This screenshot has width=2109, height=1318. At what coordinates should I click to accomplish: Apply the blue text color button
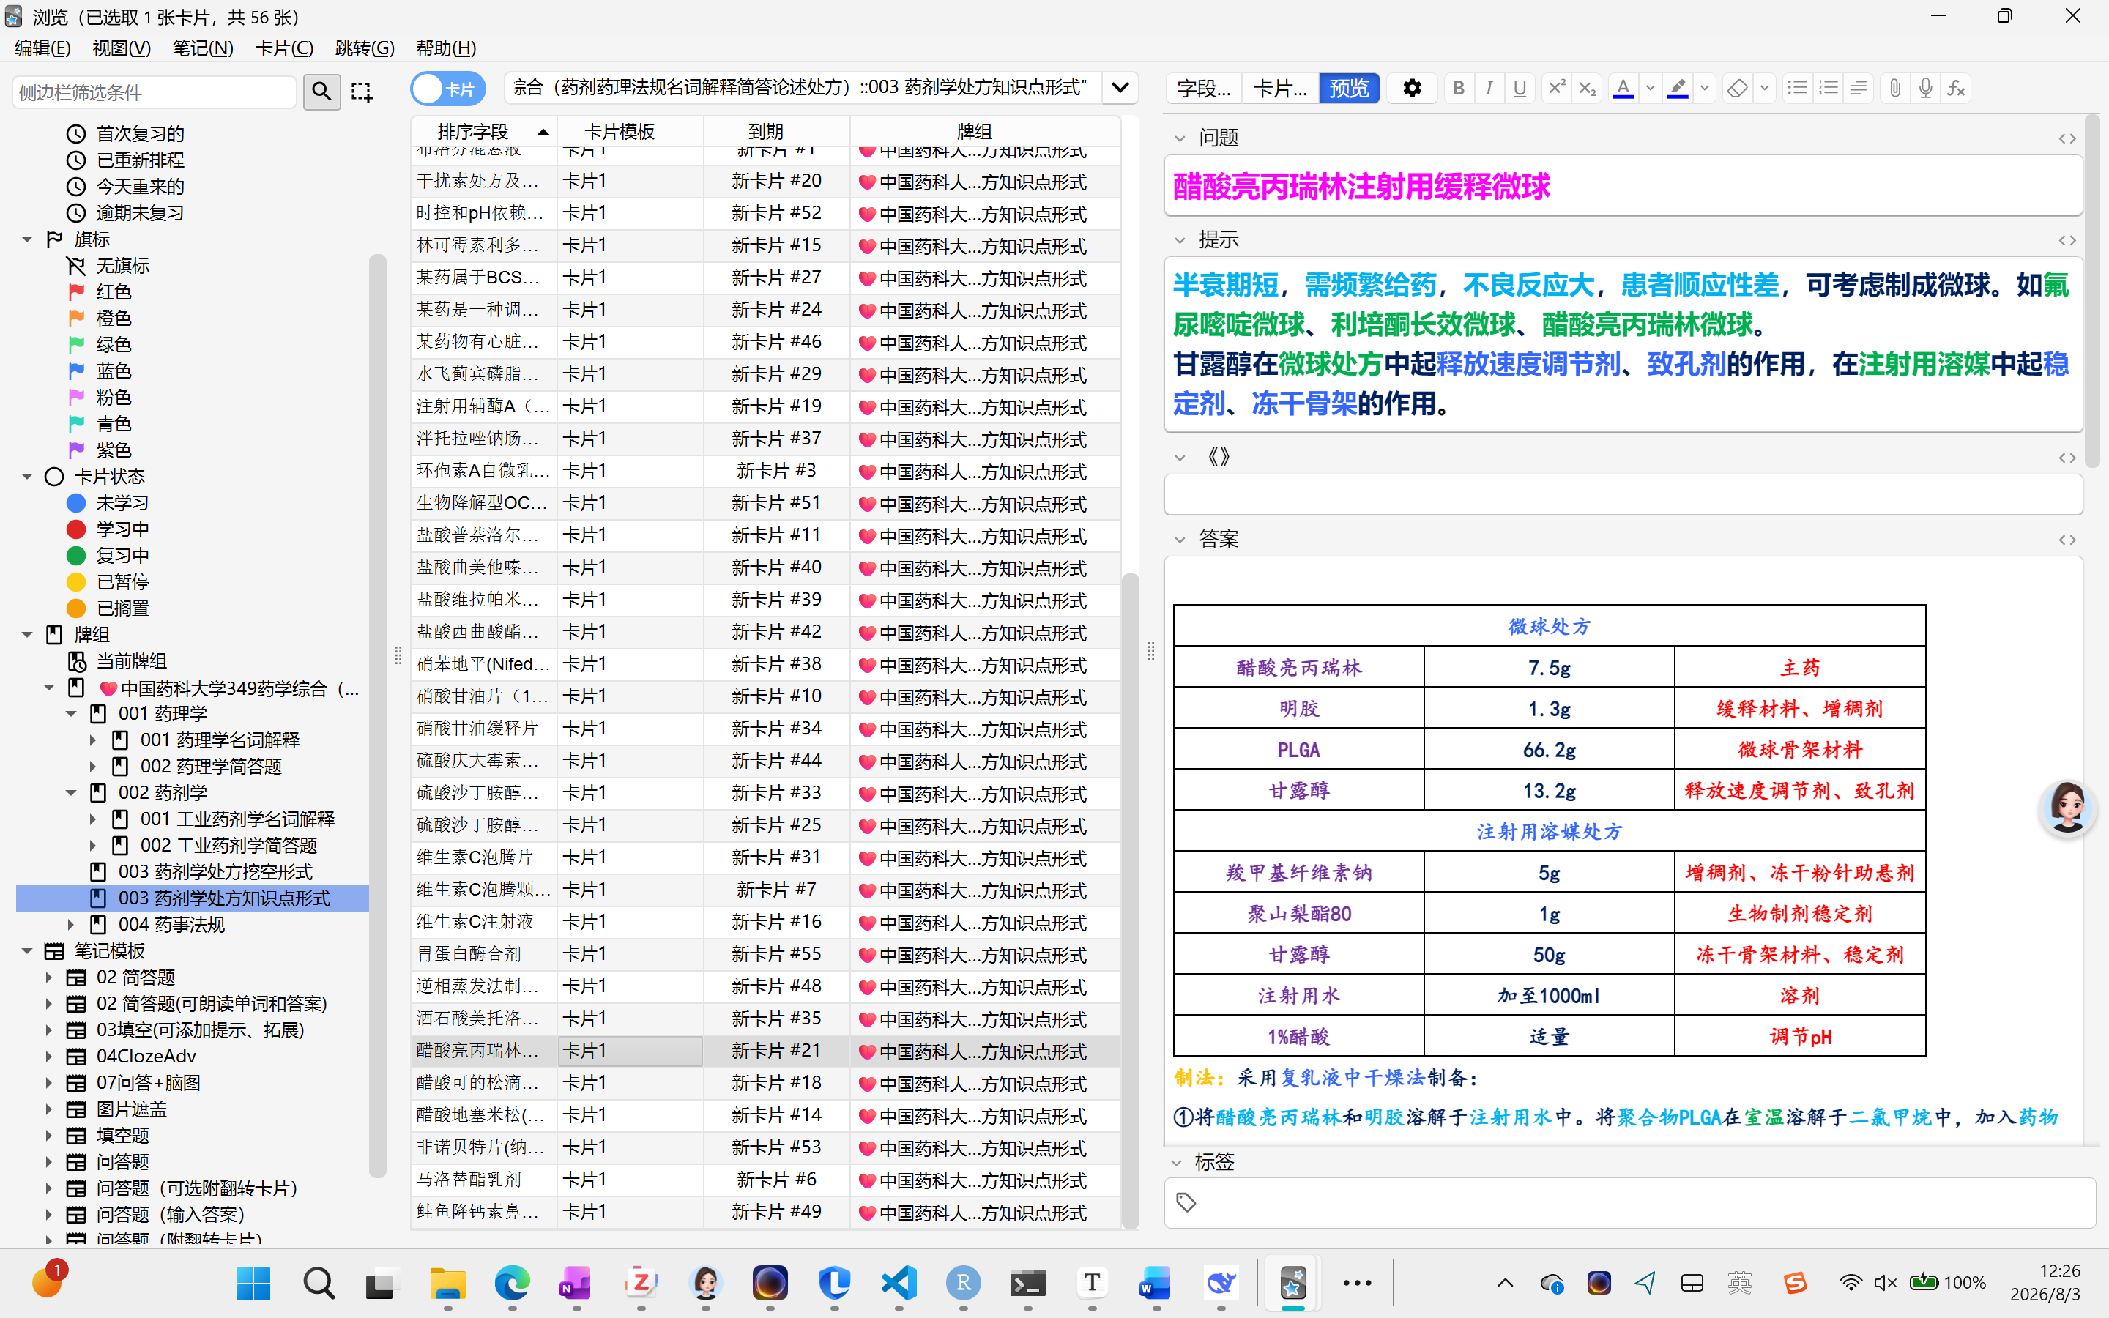pos(1623,88)
